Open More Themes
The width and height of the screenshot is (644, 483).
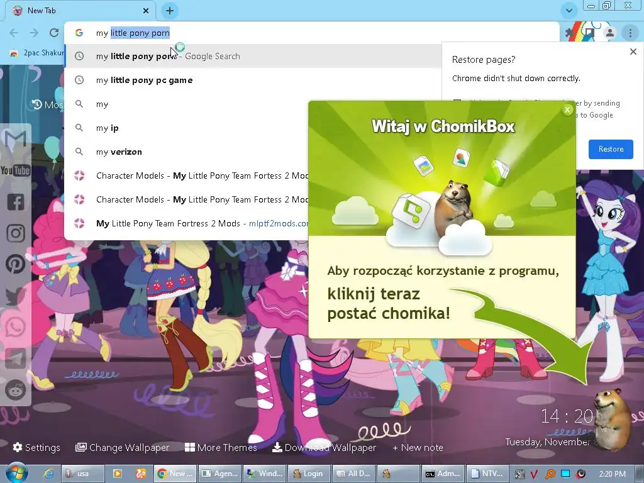coord(221,447)
